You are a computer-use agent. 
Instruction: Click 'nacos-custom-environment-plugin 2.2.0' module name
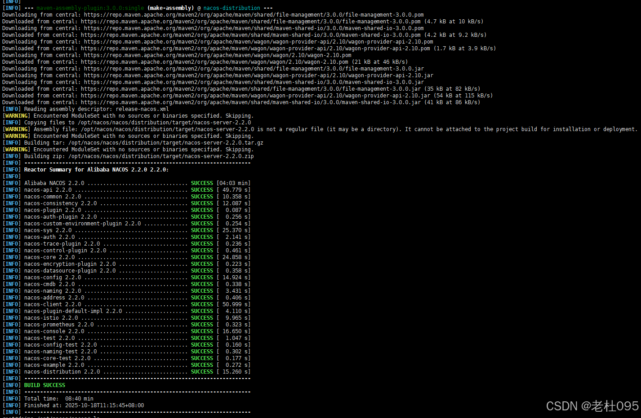coord(82,224)
